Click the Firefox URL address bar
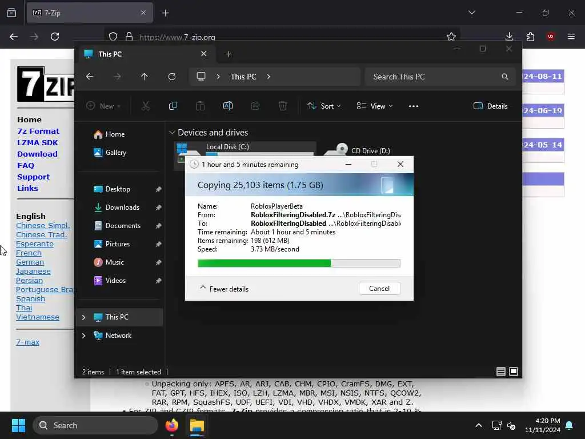Screen dimensions: 585x439 [282, 37]
